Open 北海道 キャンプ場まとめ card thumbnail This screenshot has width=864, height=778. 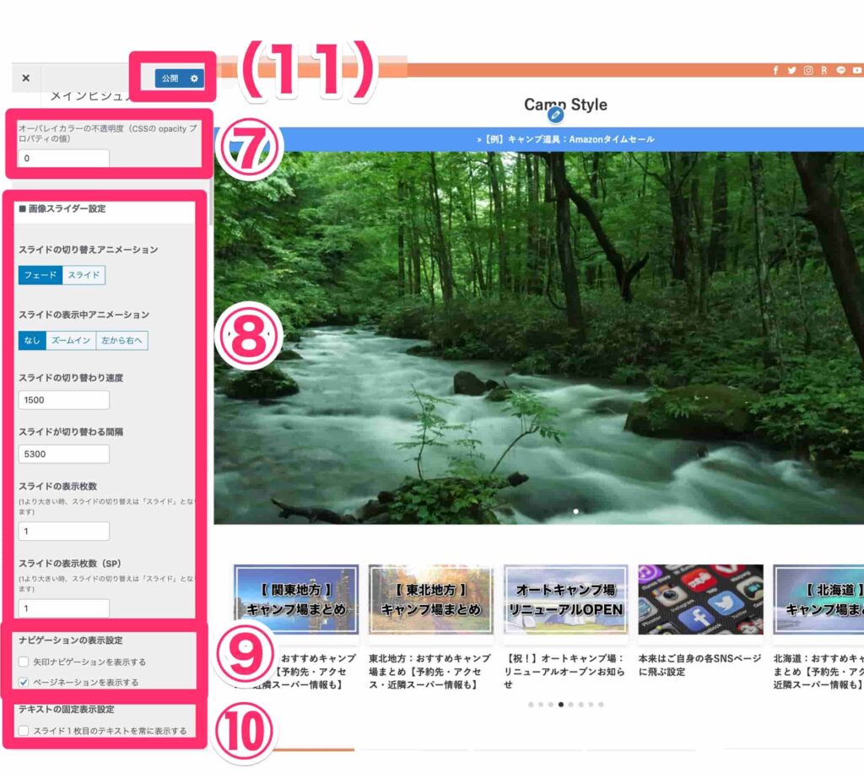(x=818, y=599)
